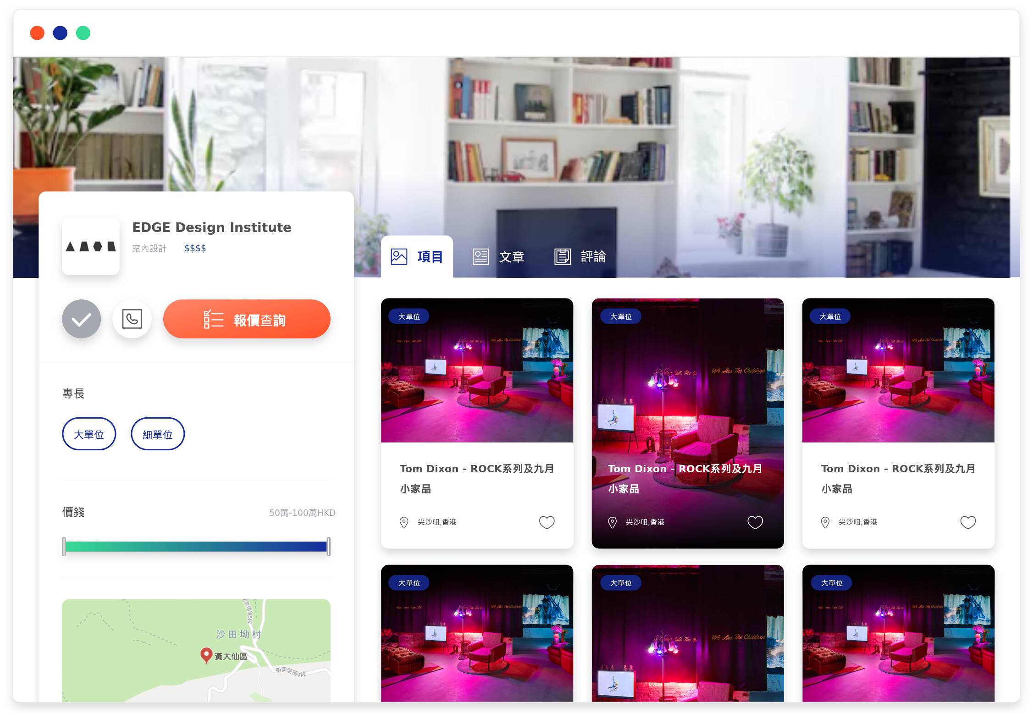Click the 大單位 badge on bottom-left card
This screenshot has height=719, width=1033.
pos(409,583)
